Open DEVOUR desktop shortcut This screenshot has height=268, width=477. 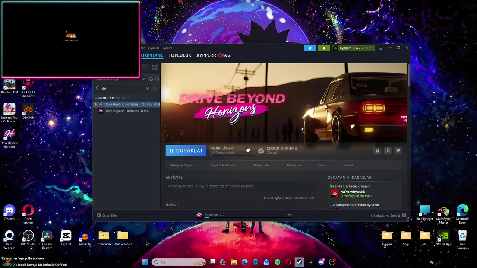28,112
